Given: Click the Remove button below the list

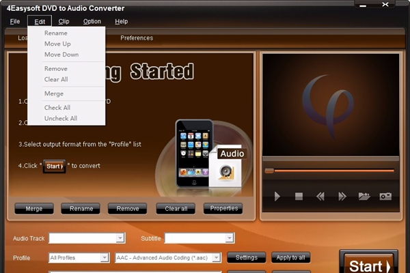Looking at the screenshot, I should pyautogui.click(x=128, y=209).
